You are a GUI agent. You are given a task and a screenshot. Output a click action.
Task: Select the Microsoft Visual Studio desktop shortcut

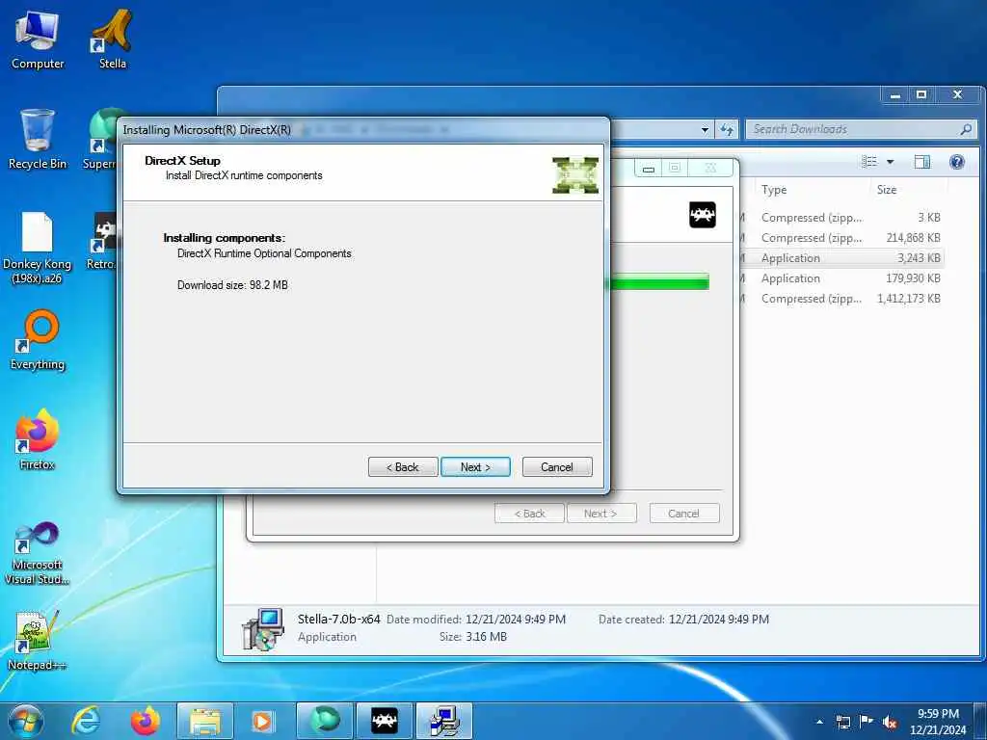pyautogui.click(x=38, y=554)
